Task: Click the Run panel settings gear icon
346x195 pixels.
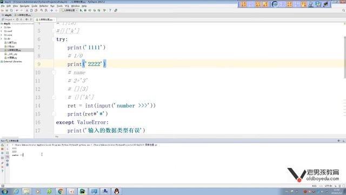Action: [x=339, y=141]
